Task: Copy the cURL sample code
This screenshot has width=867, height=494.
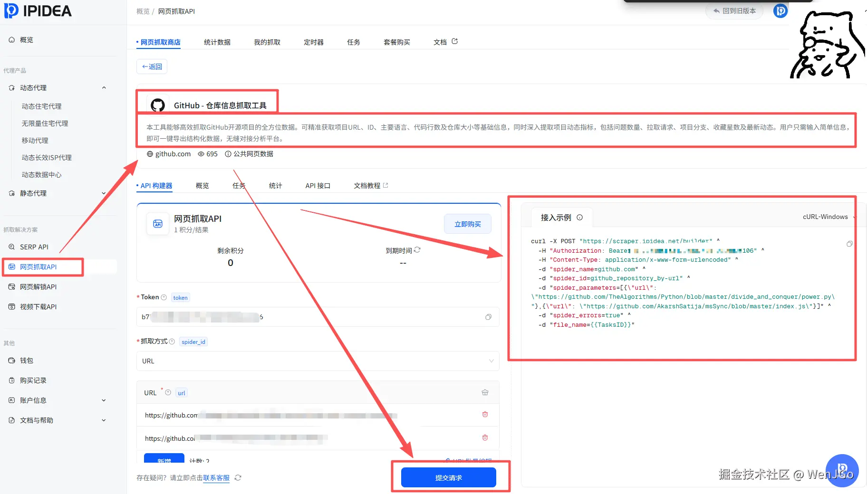Action: (849, 244)
